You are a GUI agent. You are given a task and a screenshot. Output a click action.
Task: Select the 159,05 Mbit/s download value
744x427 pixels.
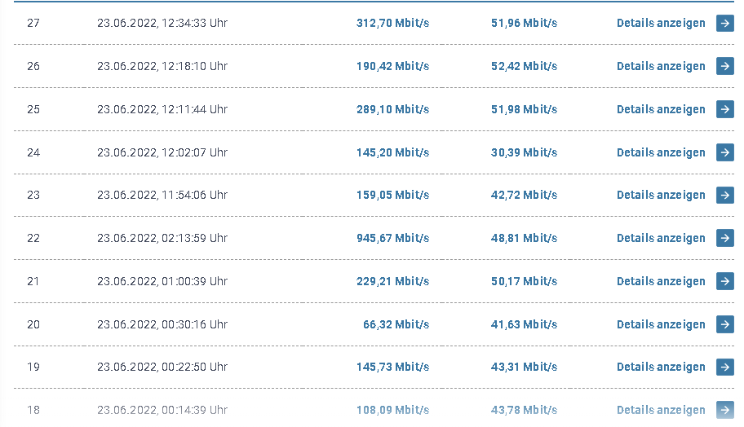point(392,195)
